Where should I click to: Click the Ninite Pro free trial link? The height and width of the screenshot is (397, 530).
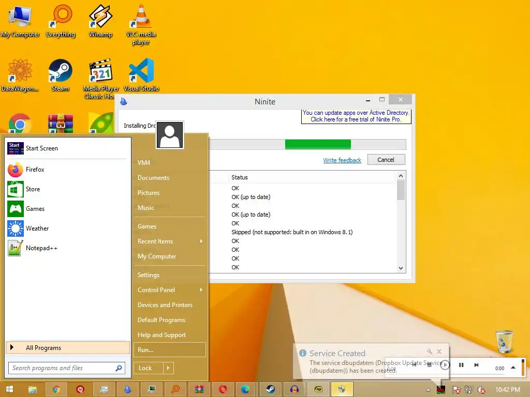tap(356, 116)
